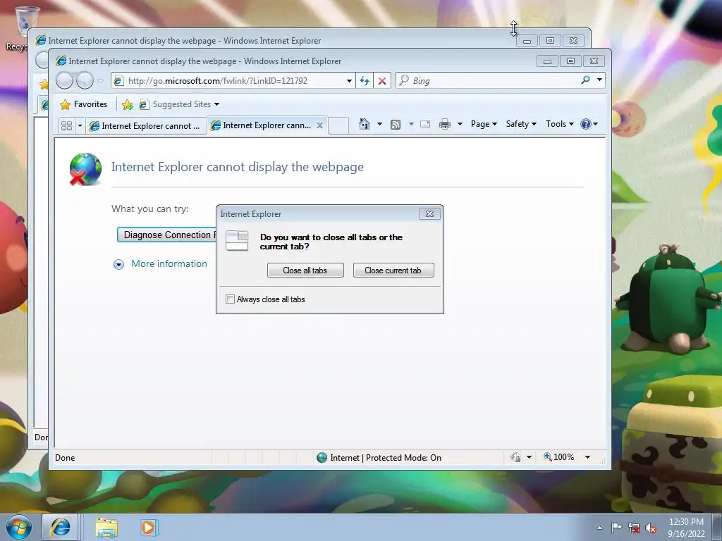Image resolution: width=722 pixels, height=541 pixels.
Task: Select the second Internet Explorer cann... tab
Action: [x=261, y=125]
